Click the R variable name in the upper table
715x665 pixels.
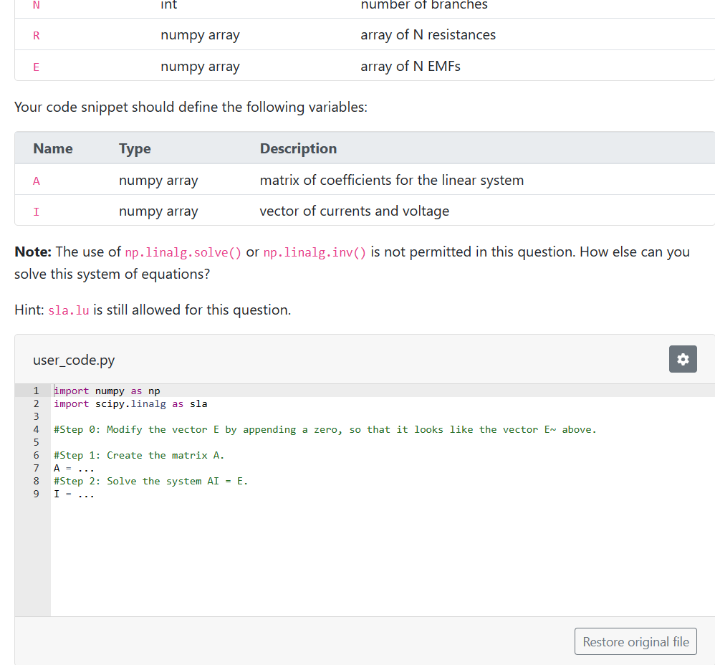coord(36,34)
